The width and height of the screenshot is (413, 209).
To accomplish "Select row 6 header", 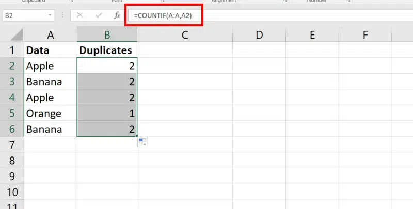I will [12, 129].
